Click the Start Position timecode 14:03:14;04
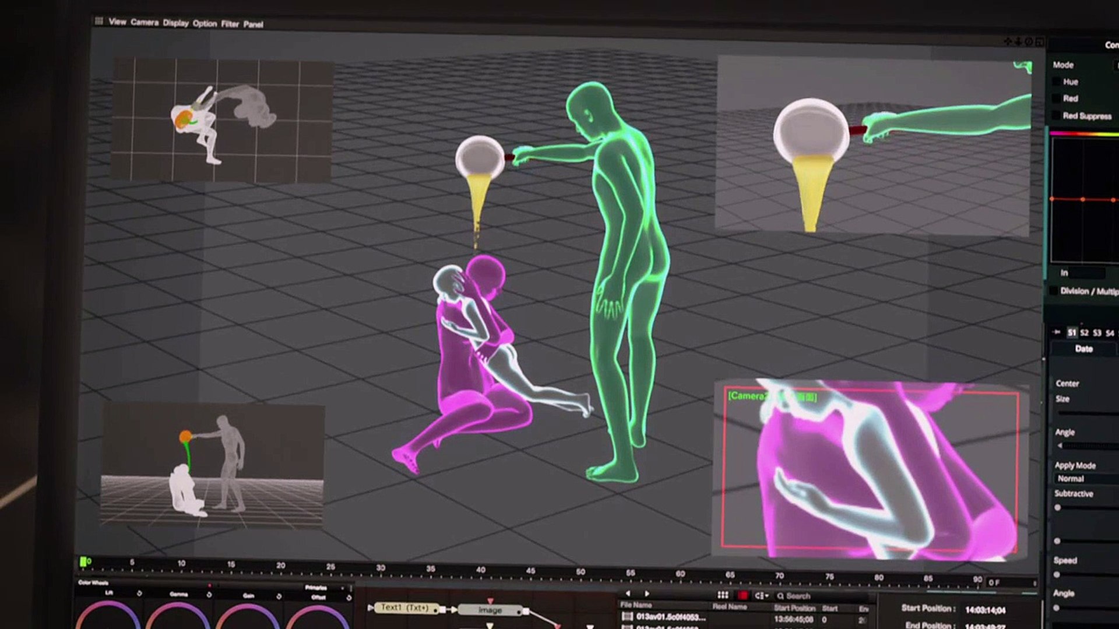This screenshot has height=629, width=1119. [x=986, y=610]
